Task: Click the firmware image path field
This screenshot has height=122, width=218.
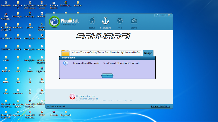Action: coord(106,53)
